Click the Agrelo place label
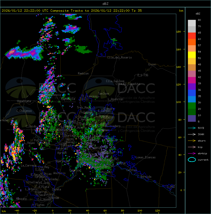This screenshot has height=214, width=211. 62,153
